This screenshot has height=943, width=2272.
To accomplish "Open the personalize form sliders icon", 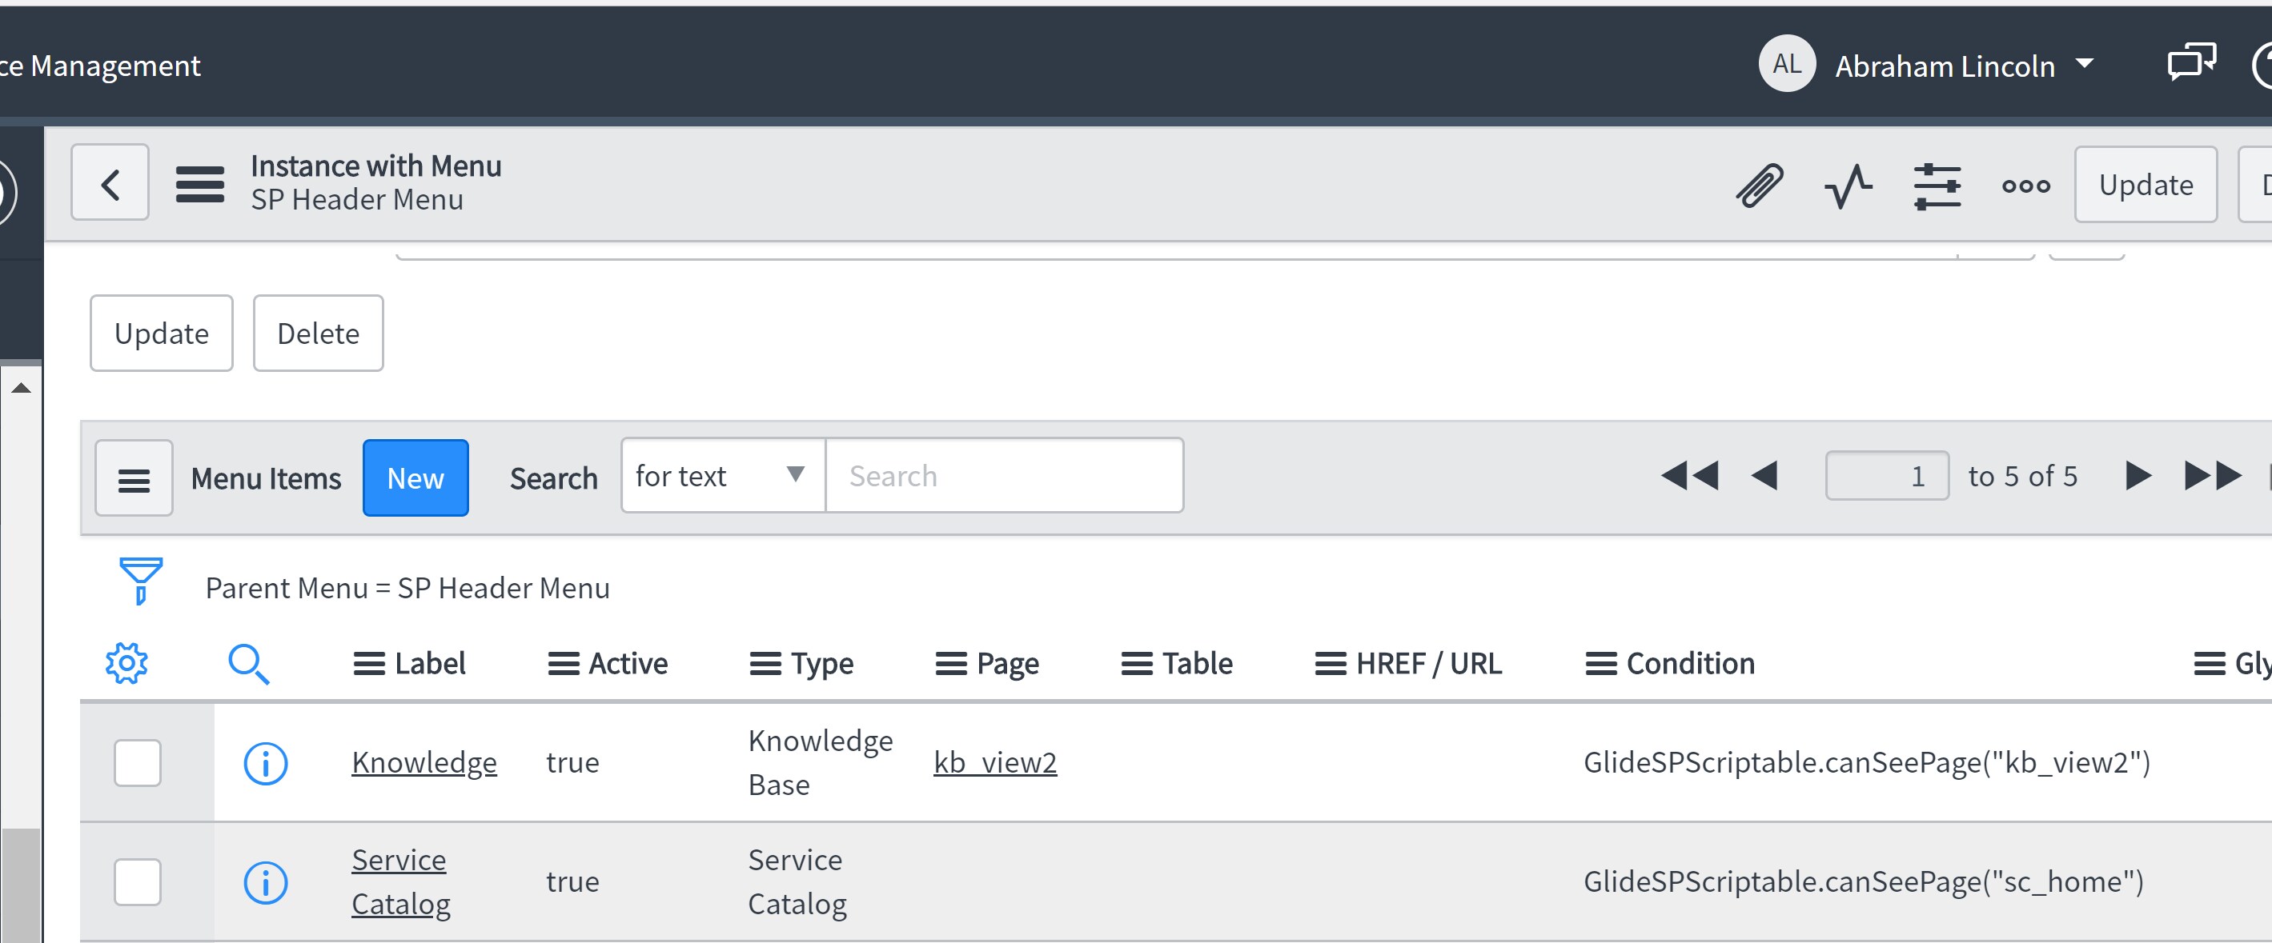I will [1937, 186].
